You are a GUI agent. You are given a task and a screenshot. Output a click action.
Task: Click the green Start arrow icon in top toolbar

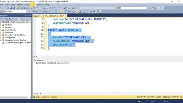click(x=77, y=8)
